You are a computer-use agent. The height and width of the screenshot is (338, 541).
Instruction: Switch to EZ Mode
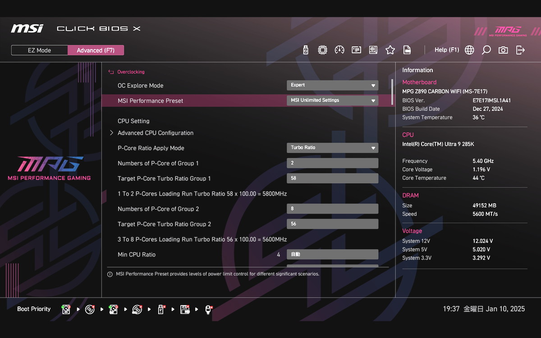40,50
